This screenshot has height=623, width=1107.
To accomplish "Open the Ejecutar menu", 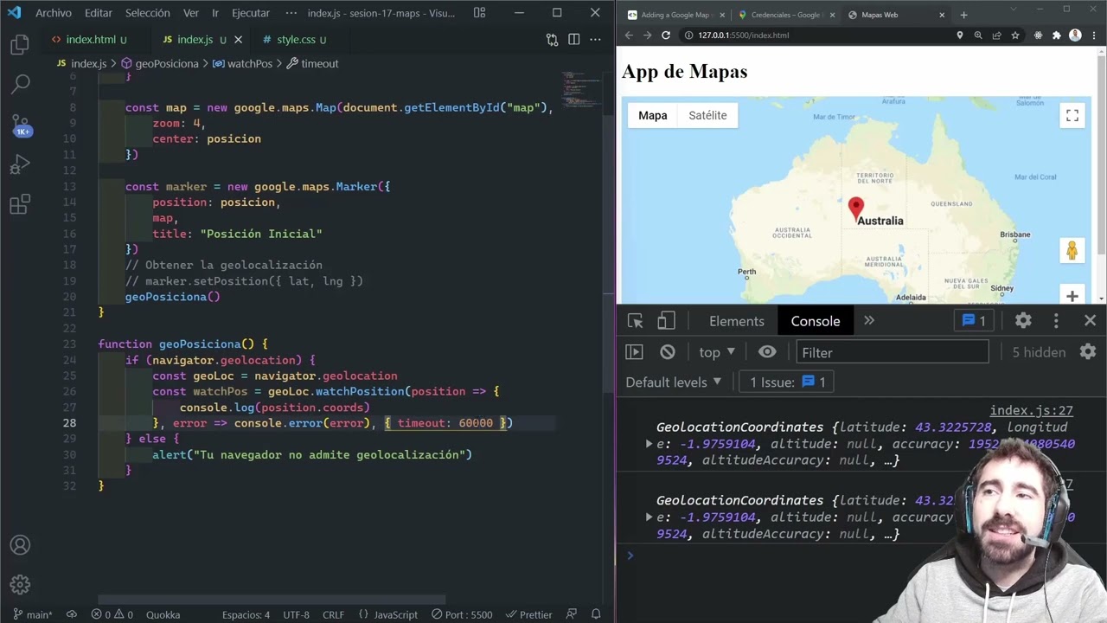I will point(251,13).
